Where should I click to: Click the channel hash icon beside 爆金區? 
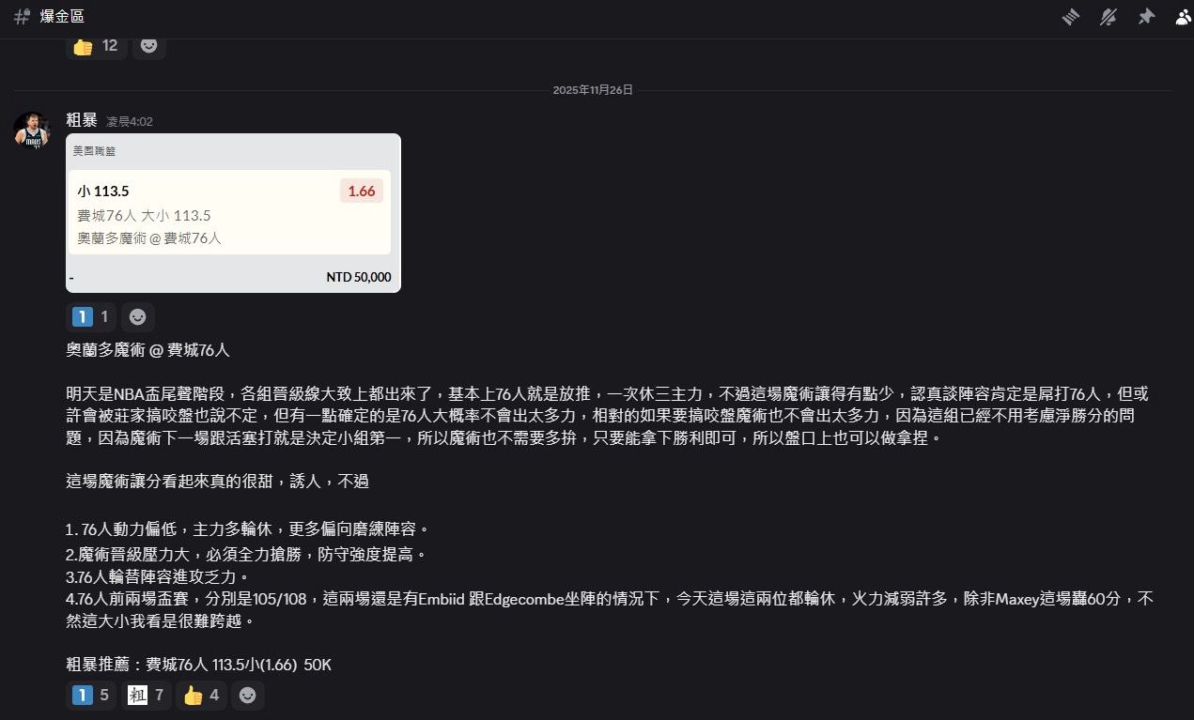coord(22,17)
